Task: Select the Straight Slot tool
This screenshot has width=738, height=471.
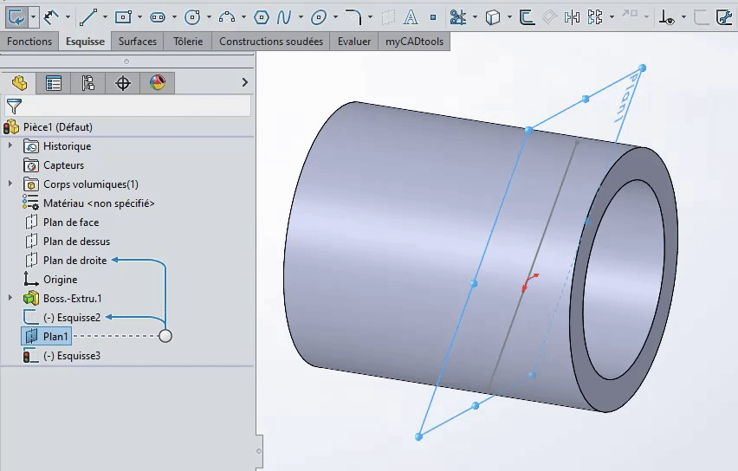Action: (158, 17)
